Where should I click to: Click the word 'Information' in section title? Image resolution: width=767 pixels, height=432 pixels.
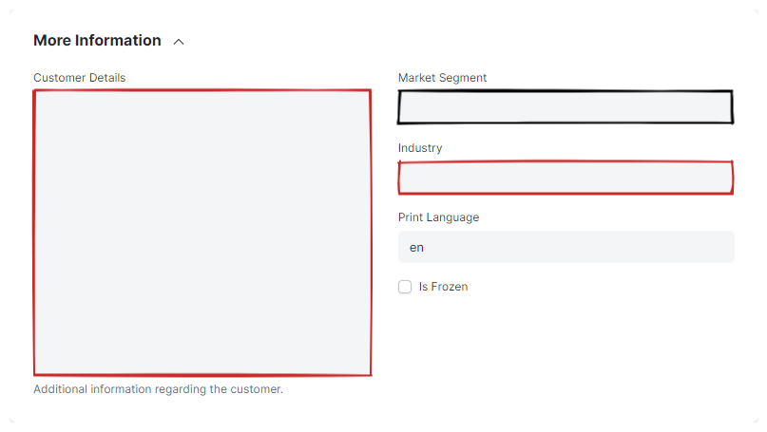117,41
